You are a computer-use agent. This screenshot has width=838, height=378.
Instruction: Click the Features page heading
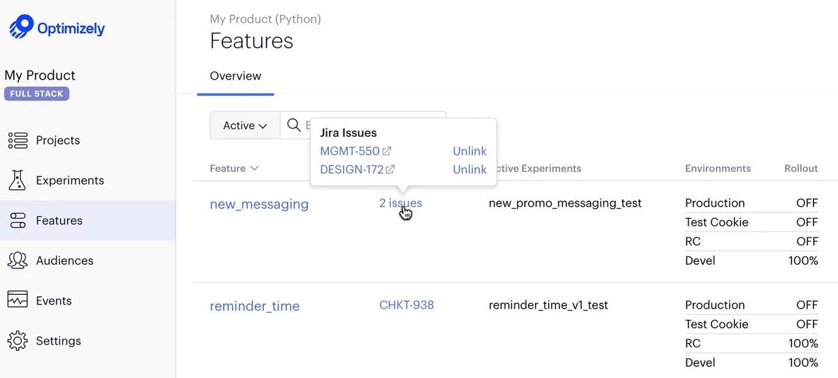(x=251, y=41)
